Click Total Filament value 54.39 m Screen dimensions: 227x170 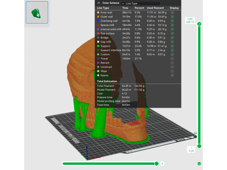coord(126,86)
